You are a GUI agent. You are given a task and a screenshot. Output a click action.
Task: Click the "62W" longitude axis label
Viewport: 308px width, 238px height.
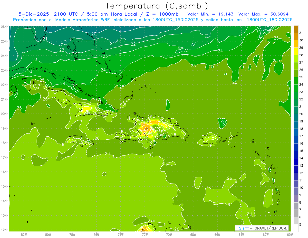(265, 234)
